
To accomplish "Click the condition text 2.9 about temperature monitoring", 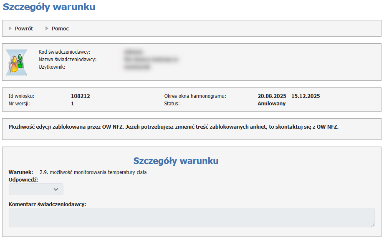I will (x=93, y=172).
